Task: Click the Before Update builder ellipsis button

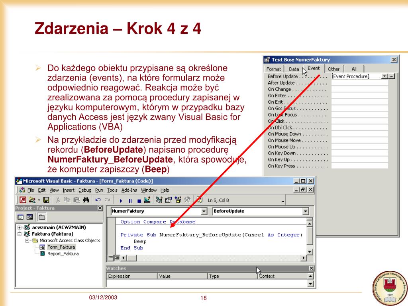Action: tap(392, 76)
